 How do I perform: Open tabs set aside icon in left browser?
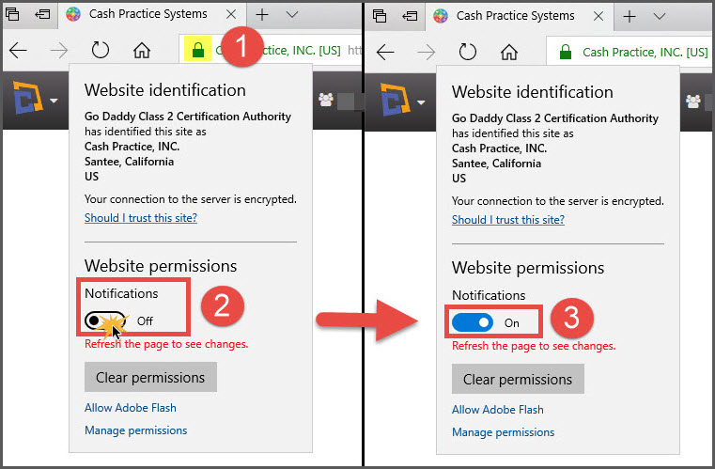(x=12, y=14)
